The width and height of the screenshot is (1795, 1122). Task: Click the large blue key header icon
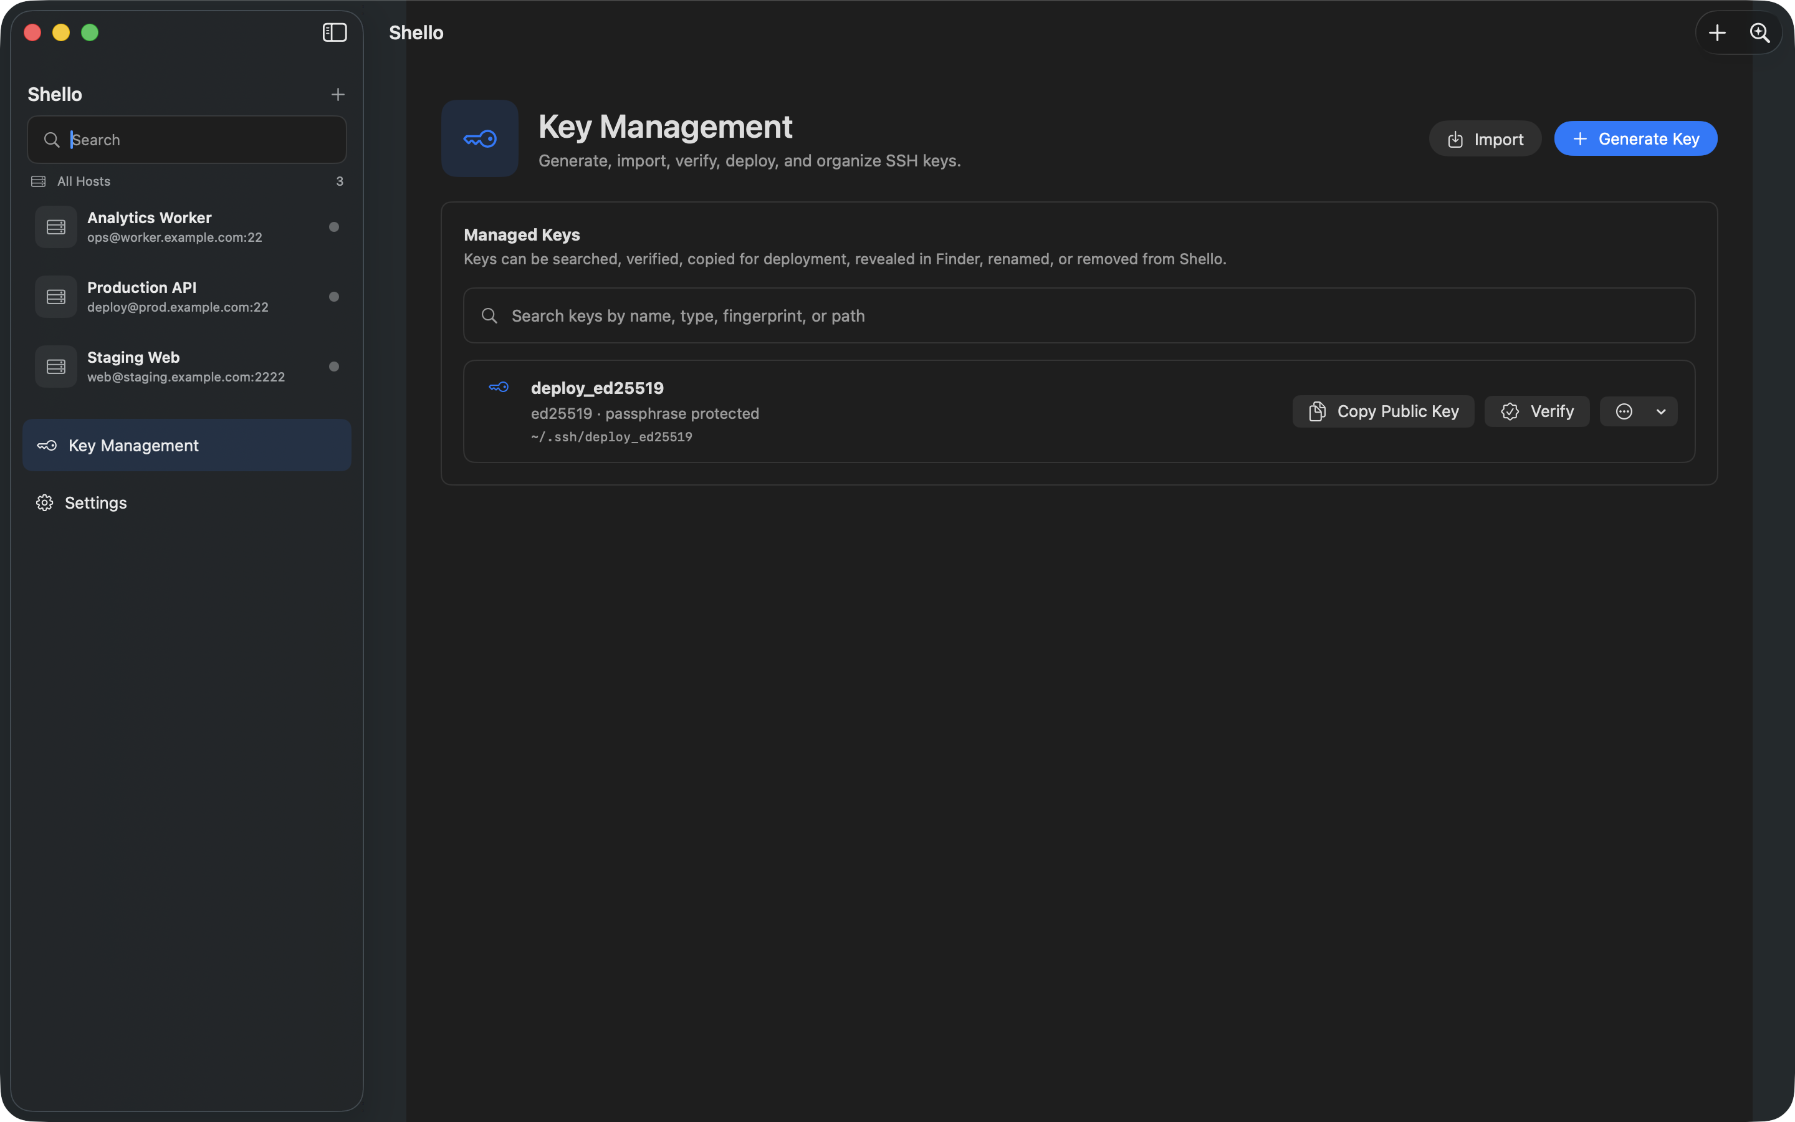click(480, 139)
